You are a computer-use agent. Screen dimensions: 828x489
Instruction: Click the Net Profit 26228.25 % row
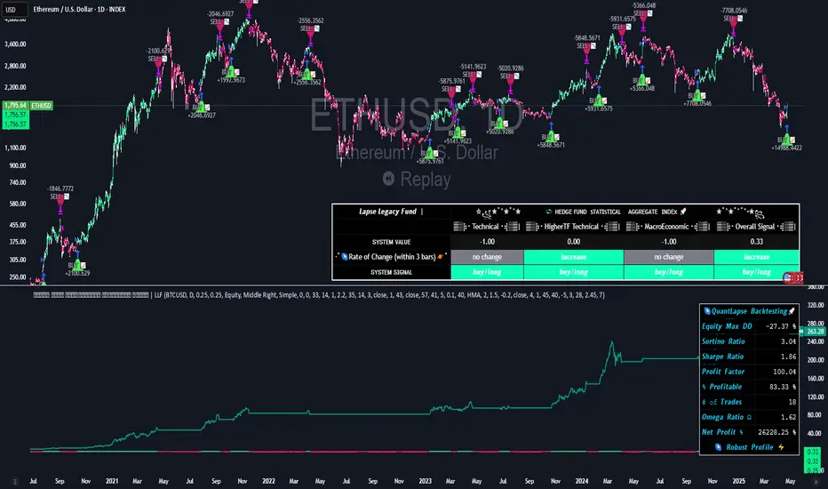pyautogui.click(x=749, y=432)
